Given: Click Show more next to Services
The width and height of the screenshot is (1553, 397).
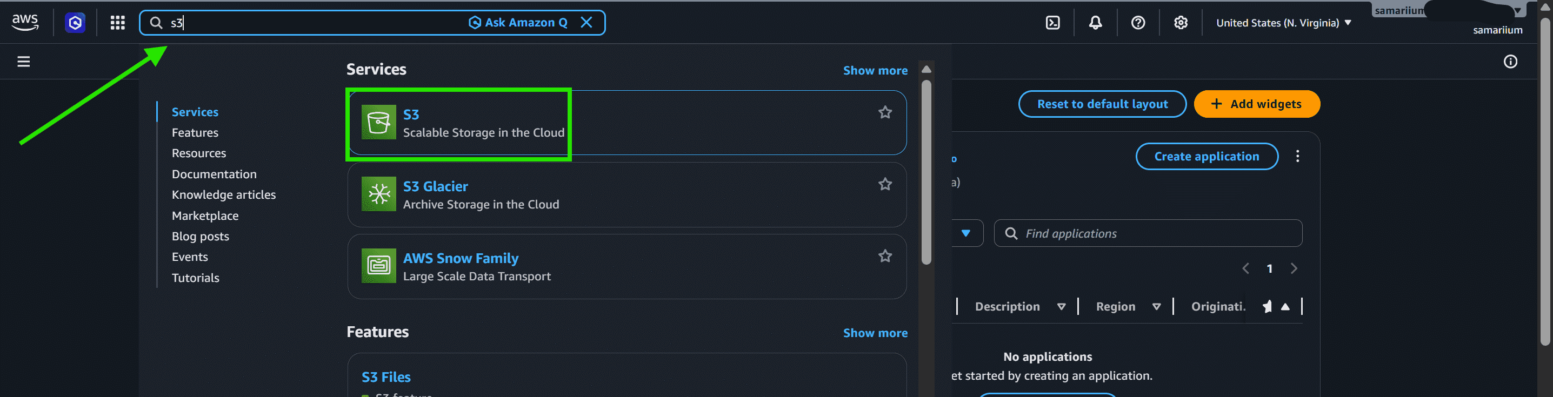Looking at the screenshot, I should [x=875, y=70].
